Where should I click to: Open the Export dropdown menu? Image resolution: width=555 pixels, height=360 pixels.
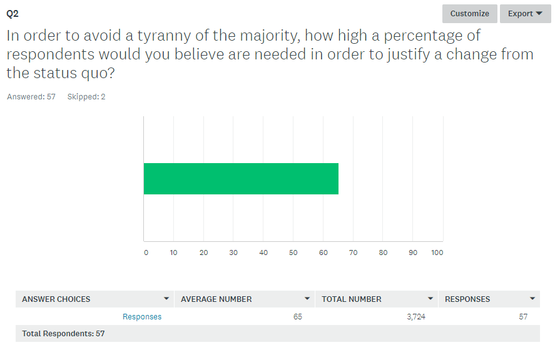[x=525, y=14]
